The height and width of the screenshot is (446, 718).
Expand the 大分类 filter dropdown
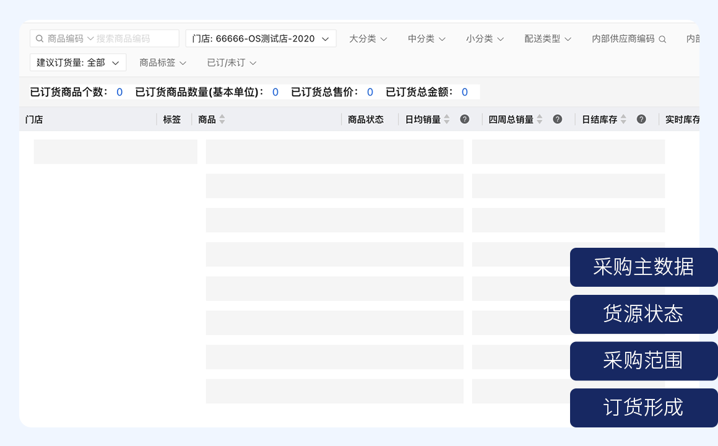[x=368, y=38]
